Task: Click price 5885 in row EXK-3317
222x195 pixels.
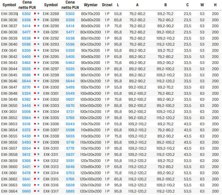Action: click(x=70, y=191)
